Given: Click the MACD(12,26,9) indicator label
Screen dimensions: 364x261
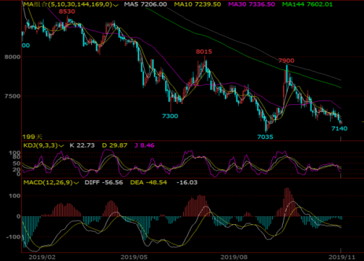Looking at the screenshot, I should pos(48,182).
